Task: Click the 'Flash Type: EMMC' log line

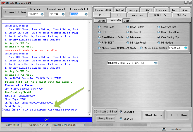Action: tap(15, 99)
